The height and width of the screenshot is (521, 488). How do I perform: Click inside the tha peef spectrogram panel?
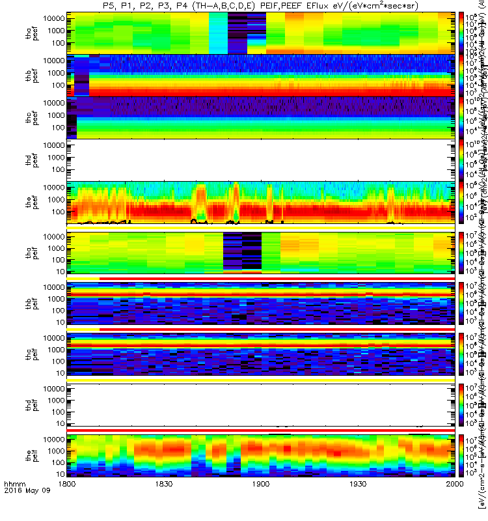coord(261,33)
